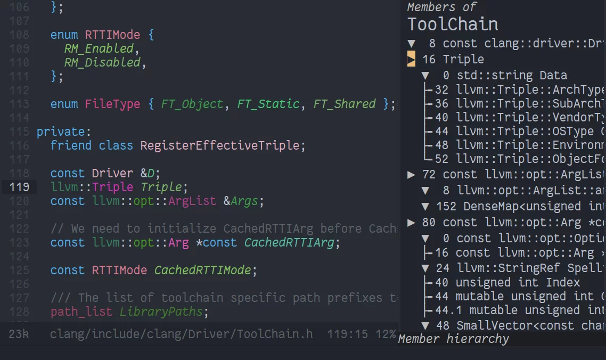Click 'RegisterEffectiveTriple' class name
This screenshot has width=606, height=360.
(219, 146)
